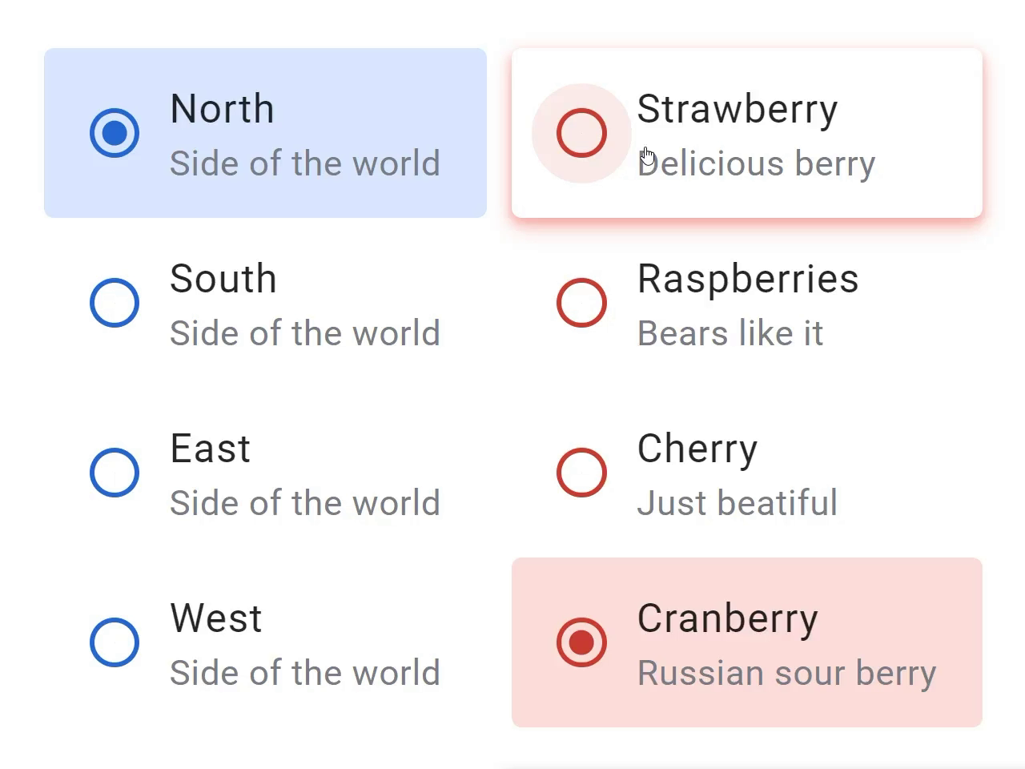The image size is (1025, 769).
Task: Click the South option label text
Action: point(223,280)
